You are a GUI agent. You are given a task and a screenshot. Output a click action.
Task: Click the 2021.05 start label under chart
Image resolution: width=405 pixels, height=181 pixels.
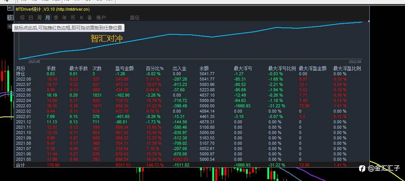[34, 62]
